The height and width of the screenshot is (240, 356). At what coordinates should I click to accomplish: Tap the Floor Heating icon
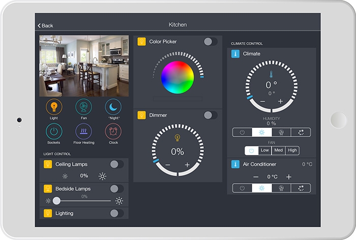click(83, 131)
